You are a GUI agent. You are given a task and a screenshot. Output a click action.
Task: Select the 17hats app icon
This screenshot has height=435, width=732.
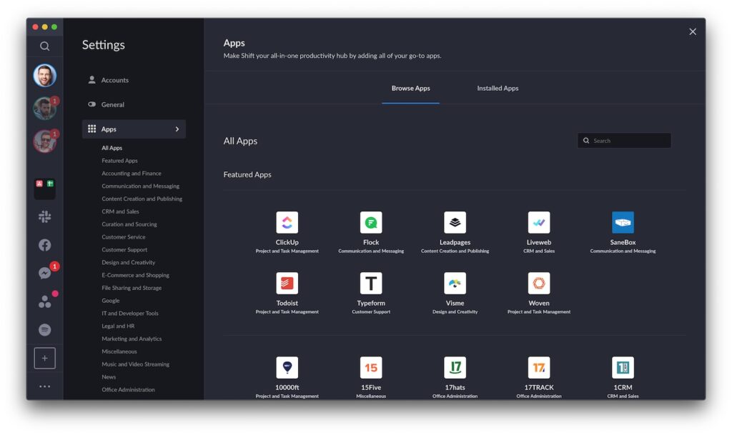[455, 367]
